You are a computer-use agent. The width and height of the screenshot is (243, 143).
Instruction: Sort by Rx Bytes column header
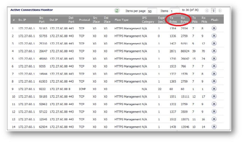point(185,19)
